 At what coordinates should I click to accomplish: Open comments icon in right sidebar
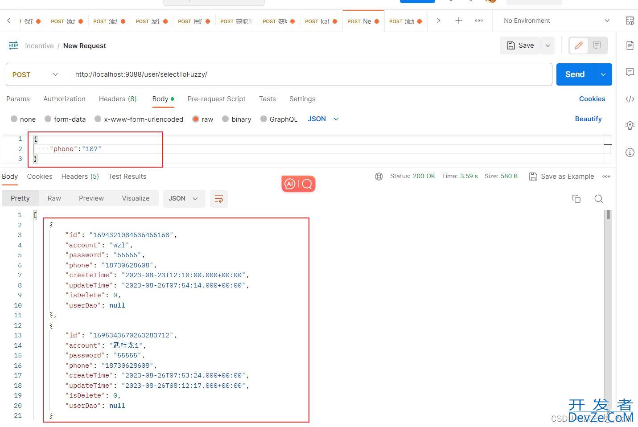630,72
